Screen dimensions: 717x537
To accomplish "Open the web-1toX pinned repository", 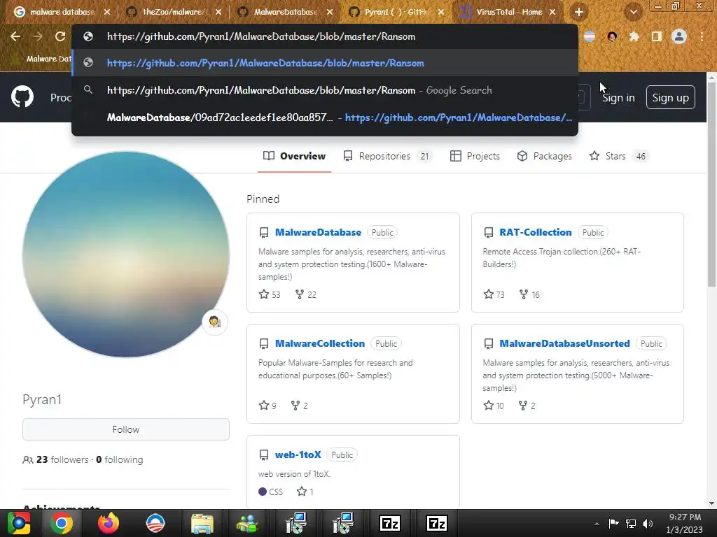I will [298, 454].
